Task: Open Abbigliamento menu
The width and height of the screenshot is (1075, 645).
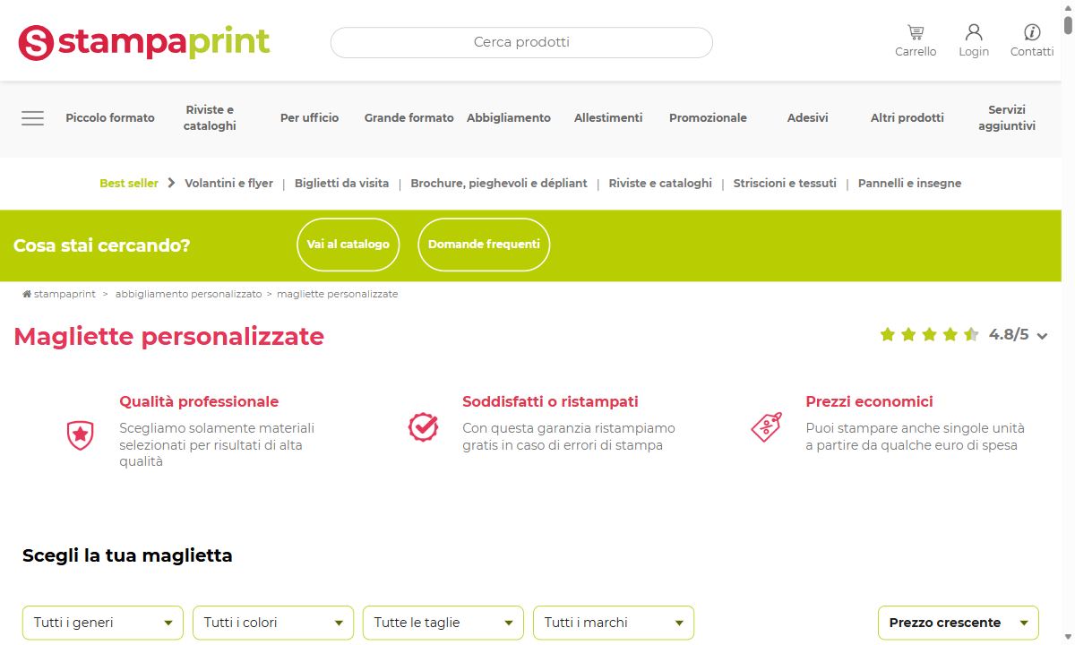Action: pos(509,118)
